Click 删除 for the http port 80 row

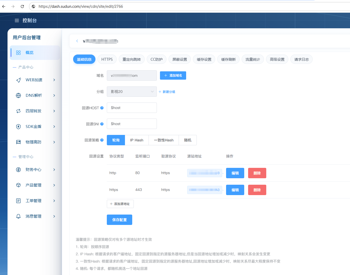coord(257,173)
